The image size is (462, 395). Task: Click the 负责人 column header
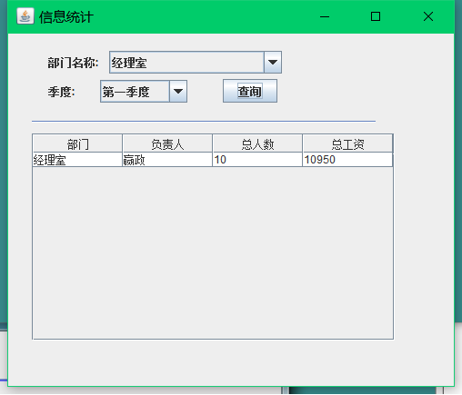[x=167, y=143]
